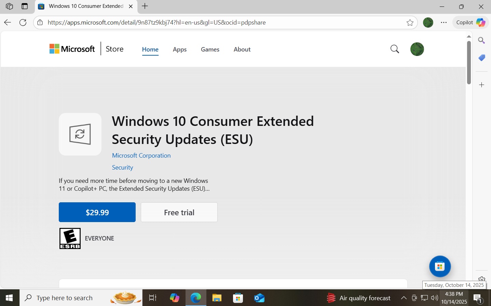Open Copilot from the taskbar
Screen dimensions: 491x306
pyautogui.click(x=175, y=298)
